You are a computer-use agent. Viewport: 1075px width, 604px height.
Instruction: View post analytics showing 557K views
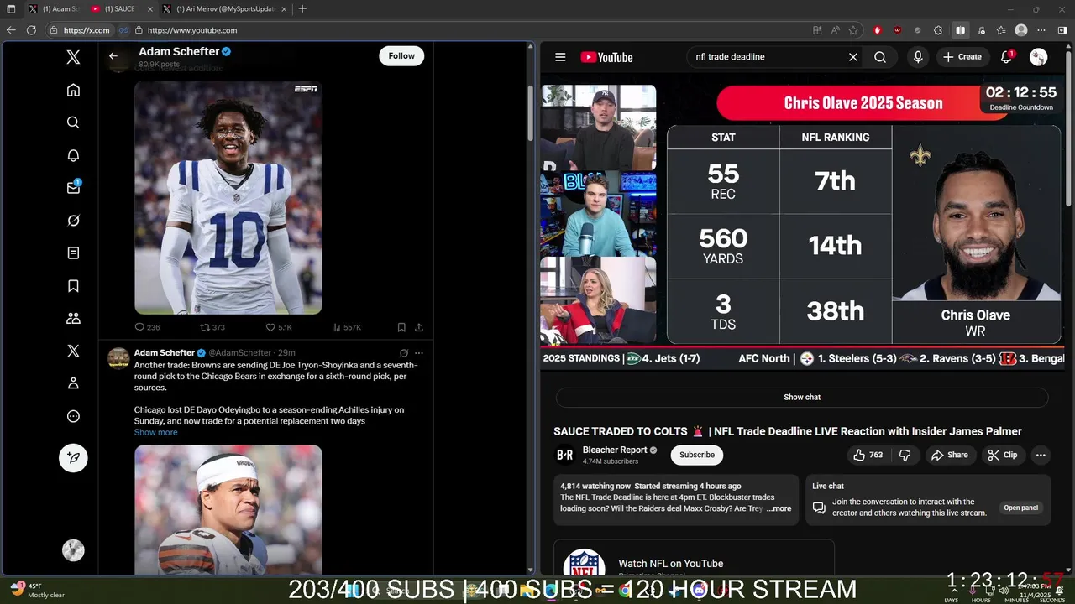346,327
